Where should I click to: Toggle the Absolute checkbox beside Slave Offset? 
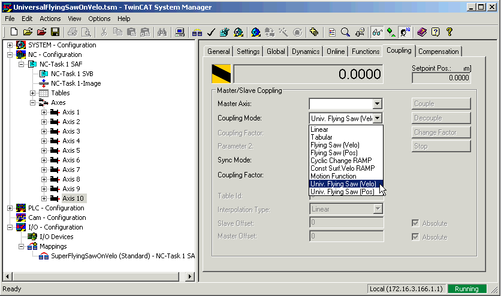click(415, 223)
